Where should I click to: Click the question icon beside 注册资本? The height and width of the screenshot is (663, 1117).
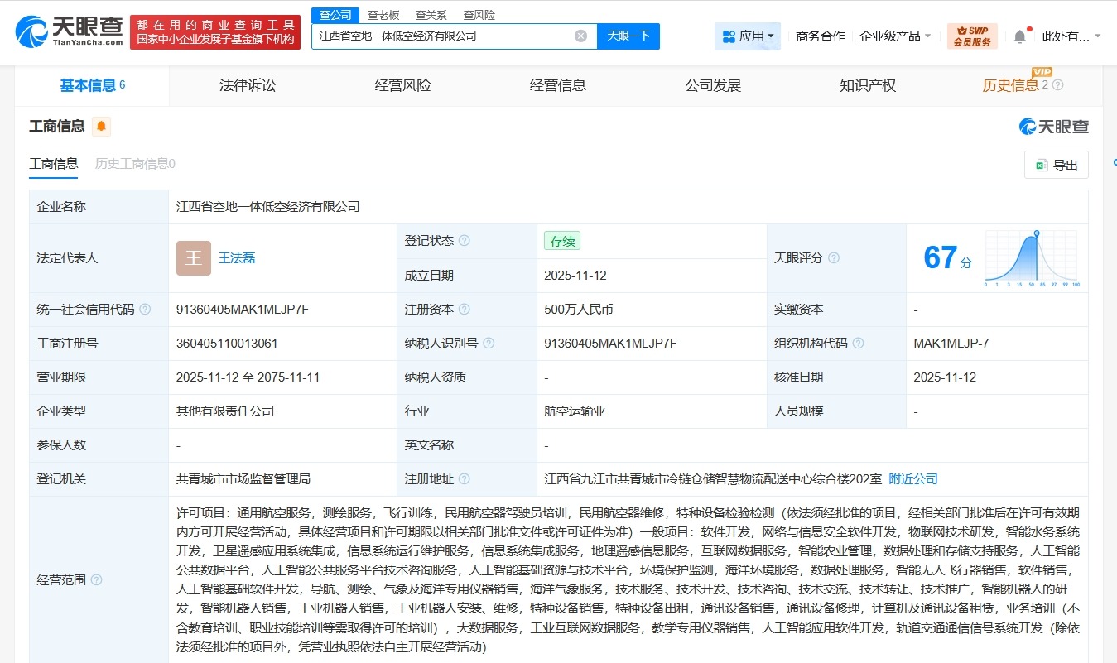point(465,309)
